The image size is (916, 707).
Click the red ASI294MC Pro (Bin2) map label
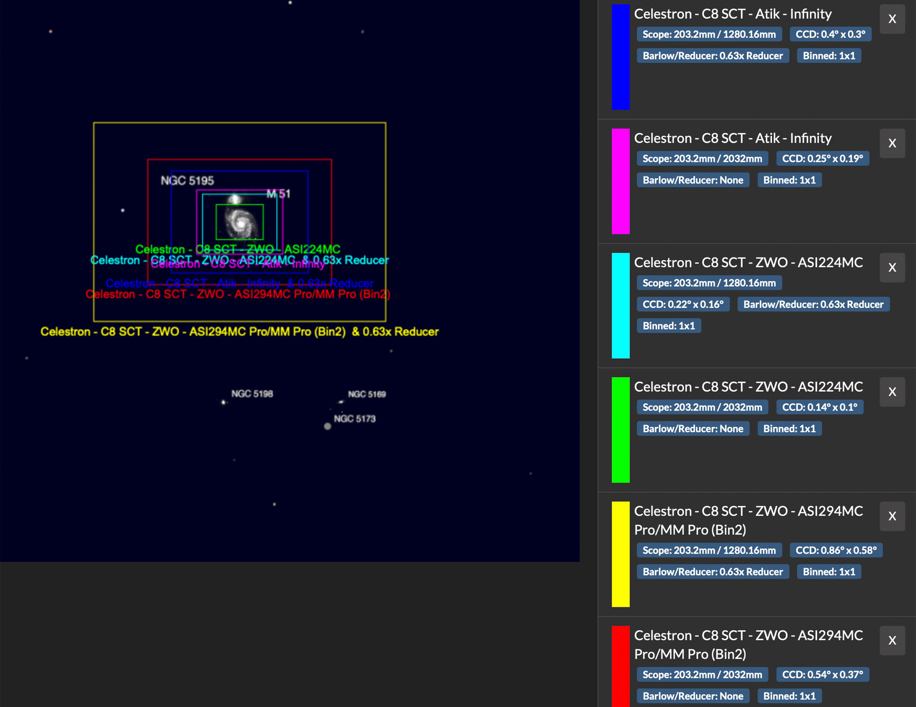point(238,294)
